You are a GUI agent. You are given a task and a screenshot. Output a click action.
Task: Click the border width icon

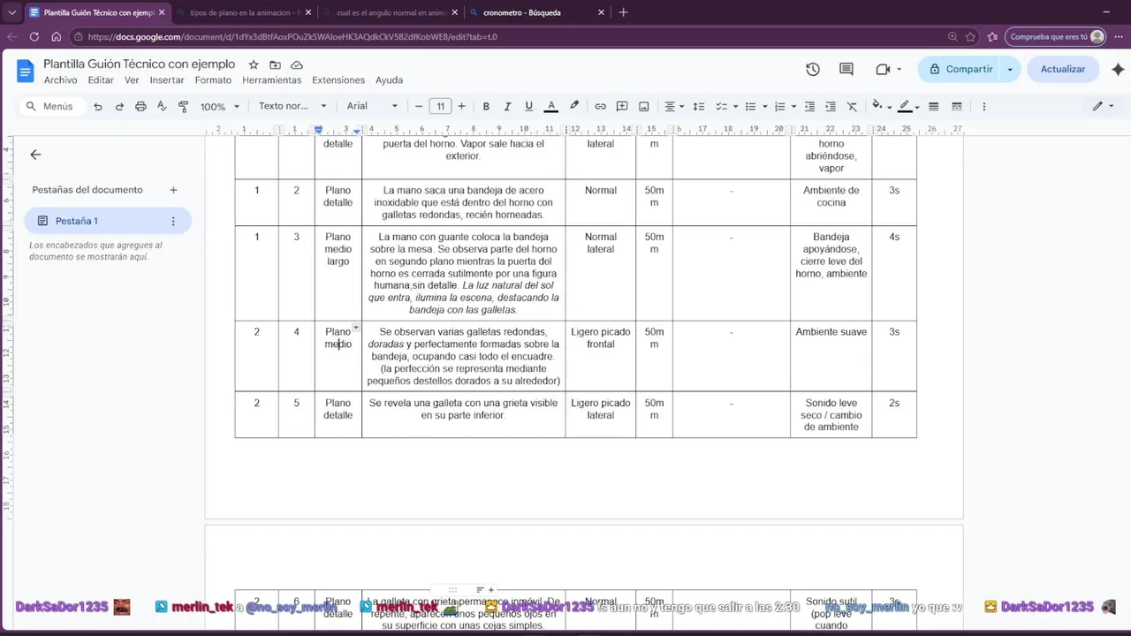(934, 106)
